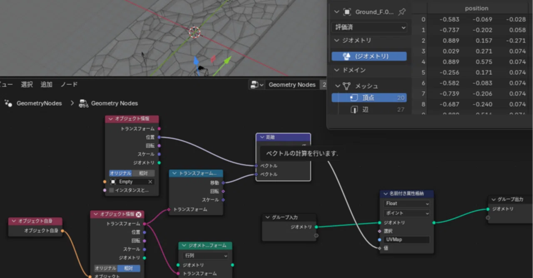Clear the Empty object field with X
Image resolution: width=533 pixels, height=278 pixels.
[150, 182]
